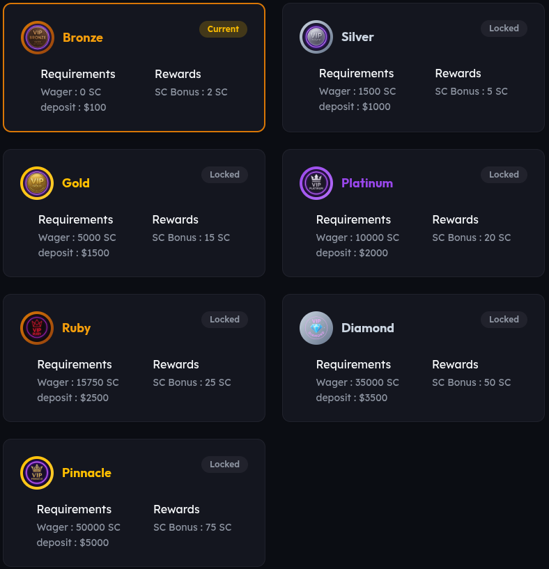Click the Bronze VIP badge icon
The height and width of the screenshot is (569, 549).
(x=38, y=38)
